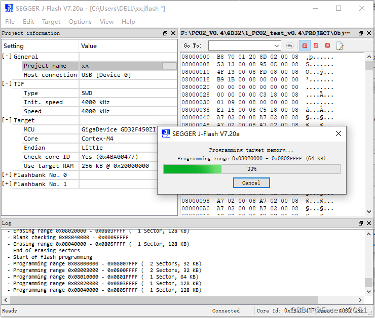Select the Project name row

pos(99,66)
